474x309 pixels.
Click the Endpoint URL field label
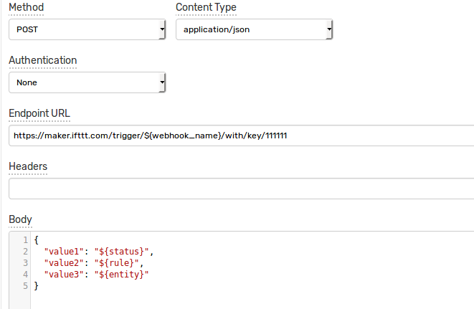click(39, 113)
